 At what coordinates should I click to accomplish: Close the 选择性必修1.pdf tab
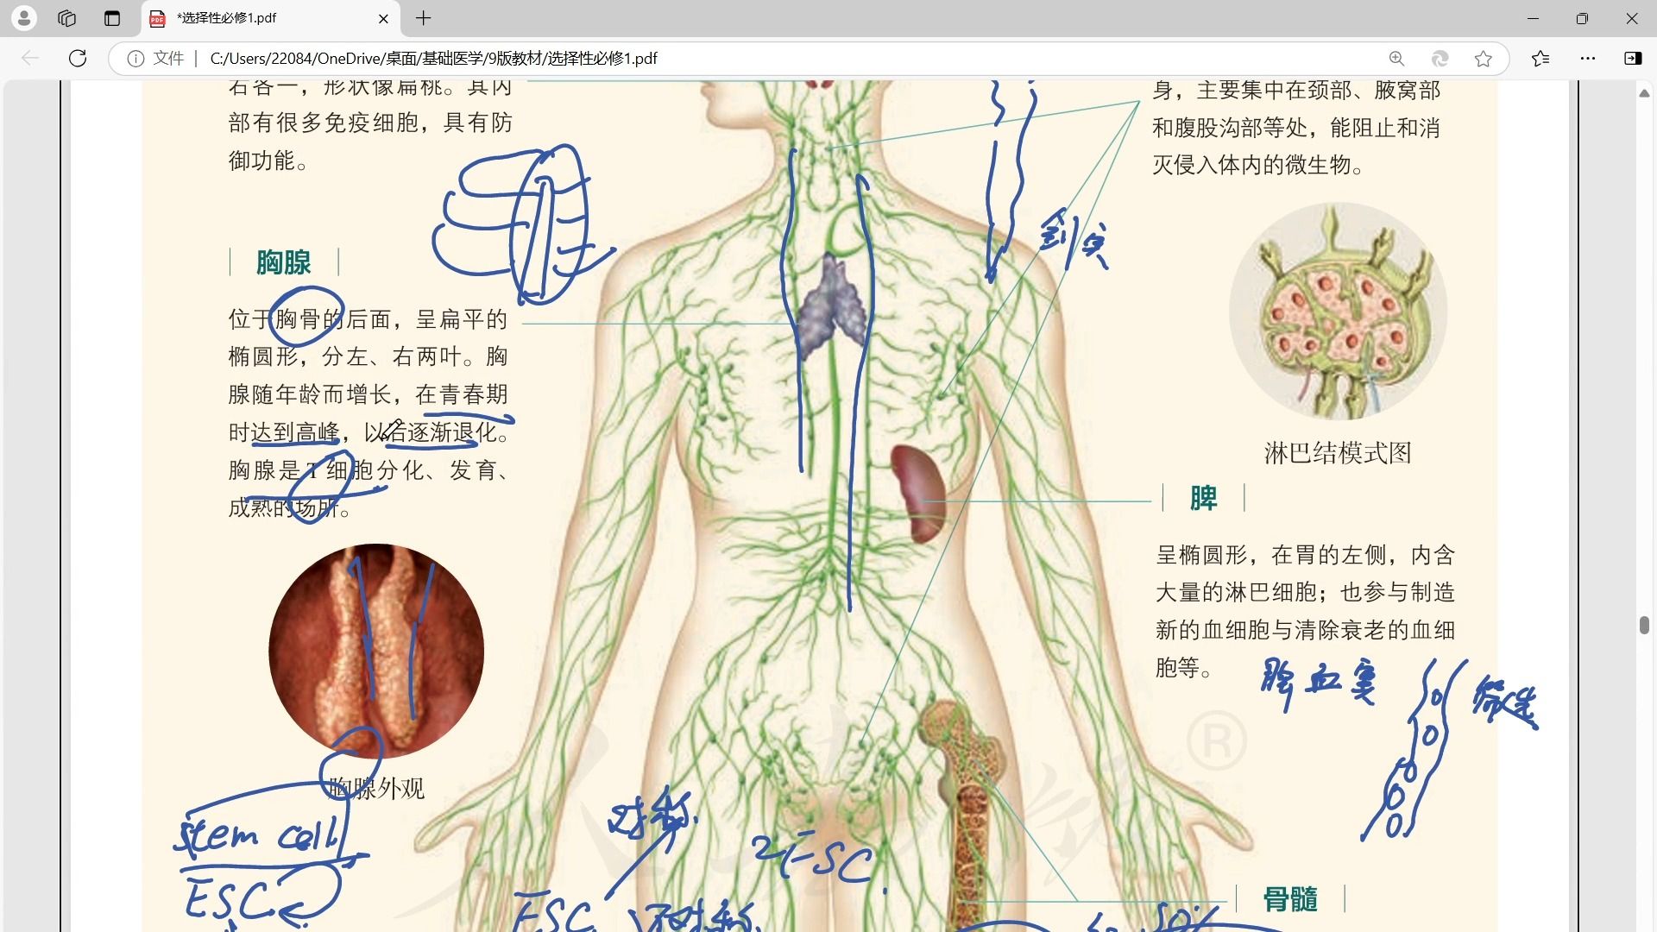pyautogui.click(x=384, y=18)
